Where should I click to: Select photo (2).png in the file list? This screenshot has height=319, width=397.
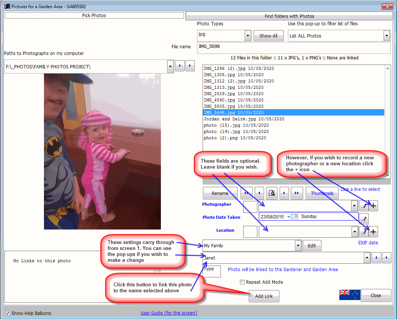point(294,138)
